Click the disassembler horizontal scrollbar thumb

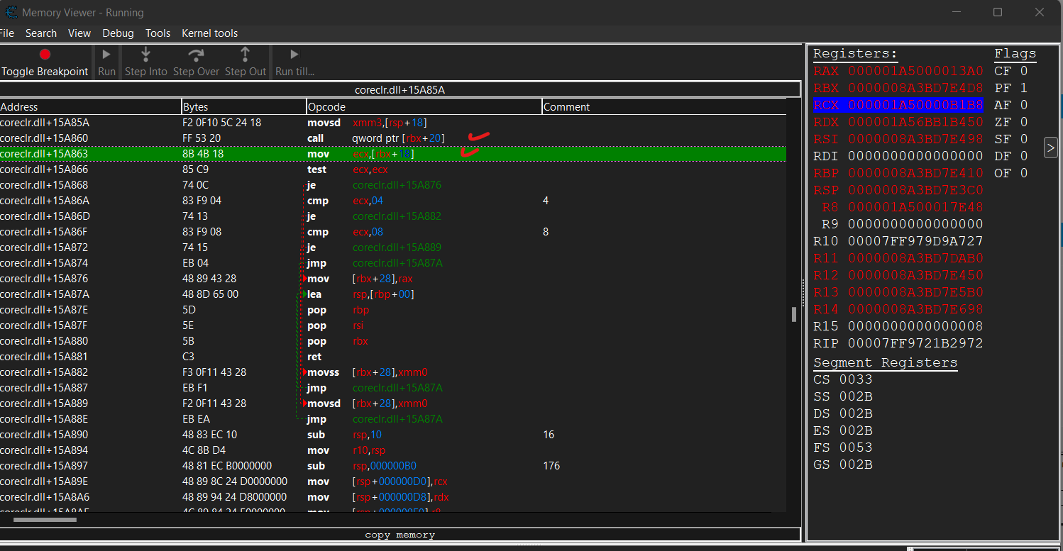45,520
